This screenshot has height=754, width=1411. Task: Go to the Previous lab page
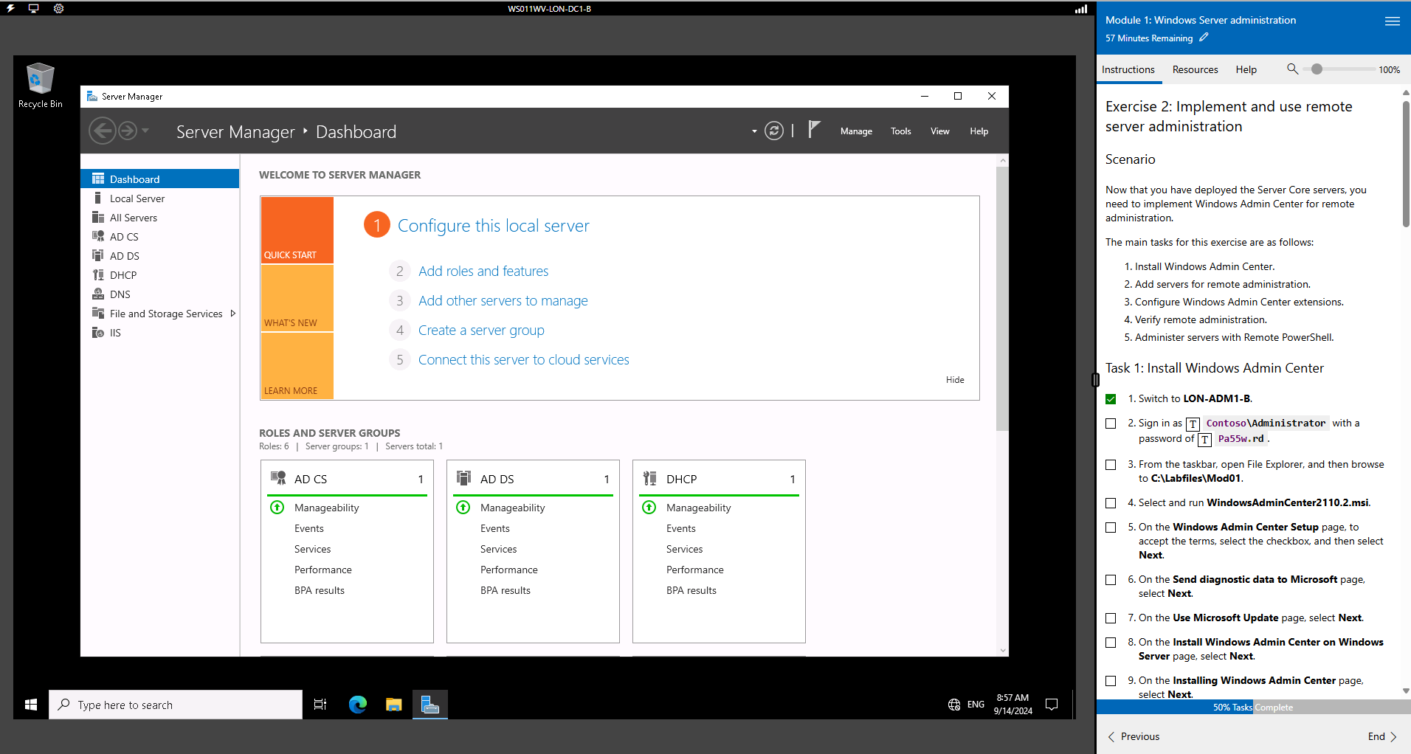(x=1134, y=736)
